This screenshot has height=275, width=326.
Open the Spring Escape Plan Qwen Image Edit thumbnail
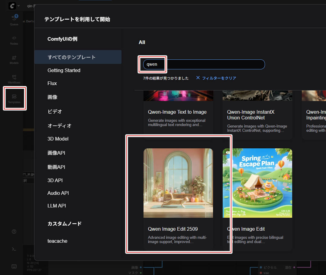pyautogui.click(x=257, y=183)
